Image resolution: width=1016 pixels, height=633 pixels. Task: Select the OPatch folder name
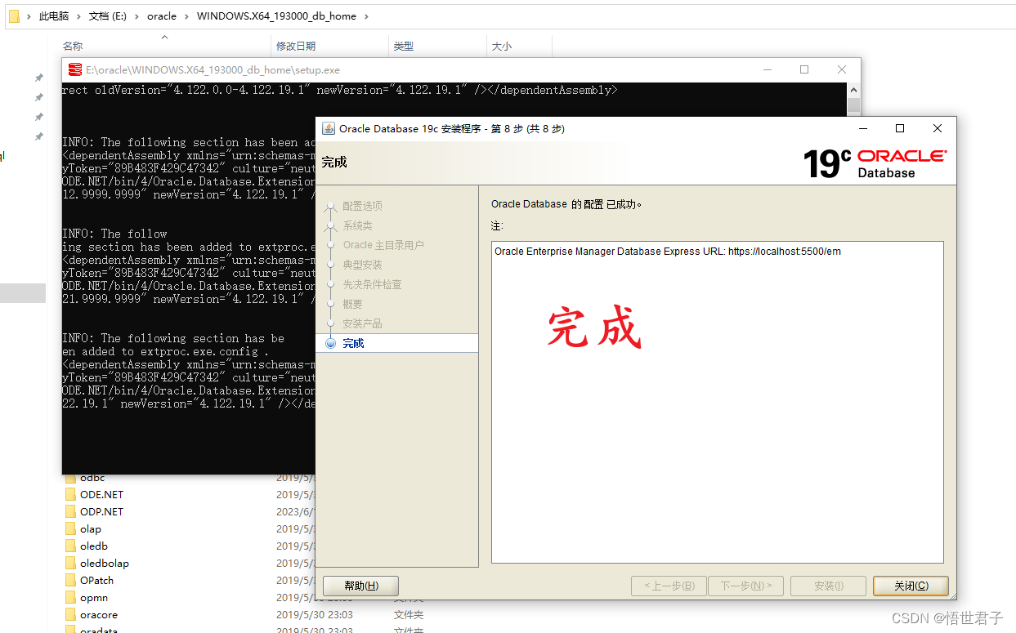(96, 581)
